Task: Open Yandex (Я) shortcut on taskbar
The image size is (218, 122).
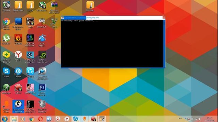Action: [58, 119]
